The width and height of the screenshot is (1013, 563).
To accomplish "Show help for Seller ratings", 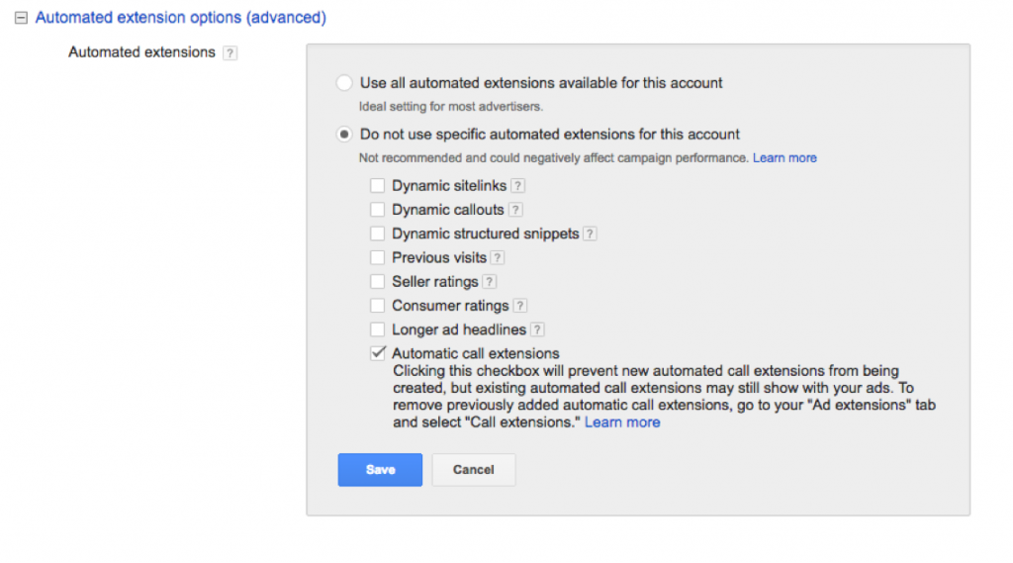I will (490, 282).
